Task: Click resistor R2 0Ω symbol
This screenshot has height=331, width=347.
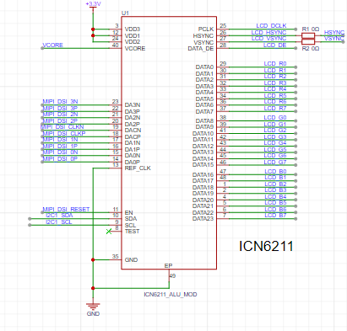Action: pyautogui.click(x=308, y=42)
